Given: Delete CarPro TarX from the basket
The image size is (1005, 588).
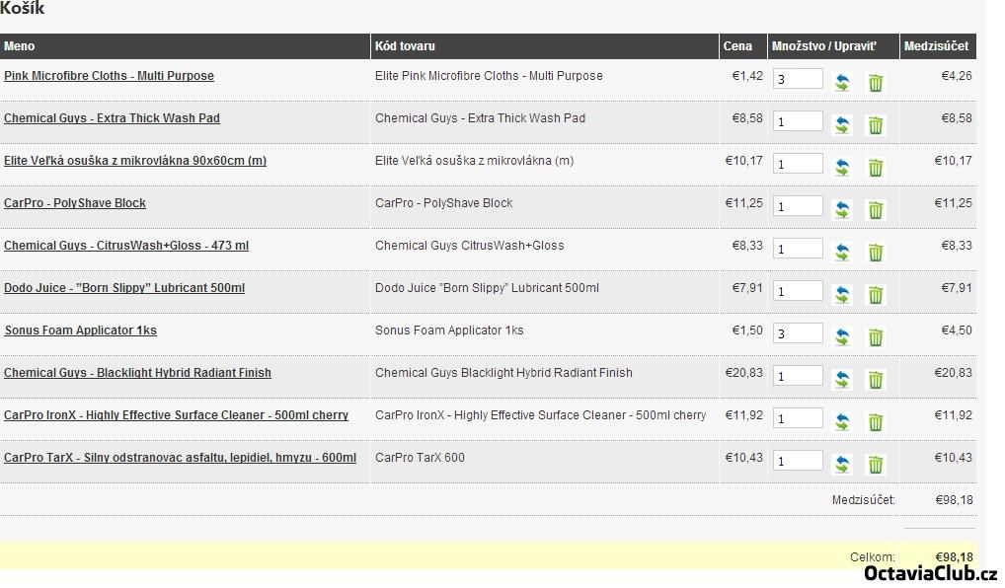Looking at the screenshot, I should pyautogui.click(x=875, y=465).
